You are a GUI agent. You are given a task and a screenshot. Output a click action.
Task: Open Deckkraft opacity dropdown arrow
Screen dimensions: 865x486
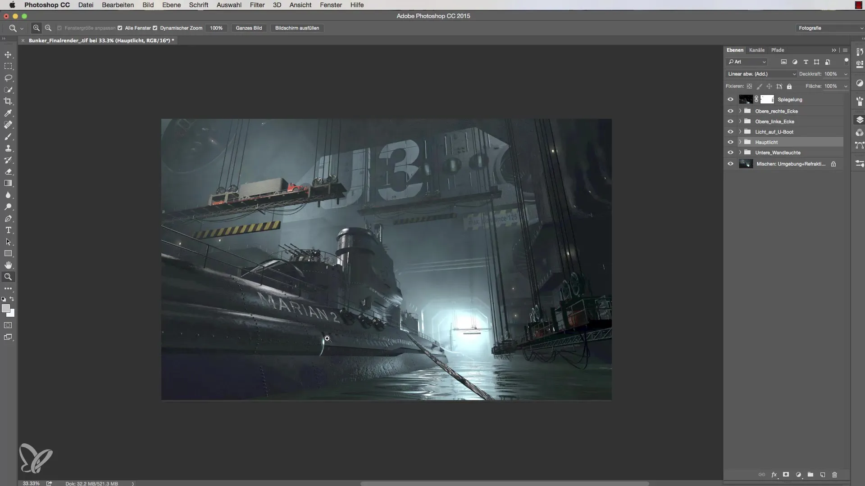846,74
